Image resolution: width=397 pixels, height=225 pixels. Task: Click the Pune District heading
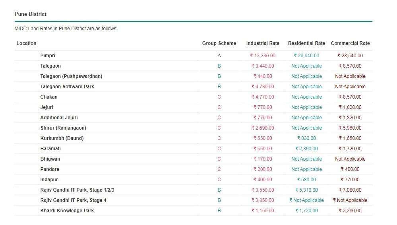coord(30,14)
